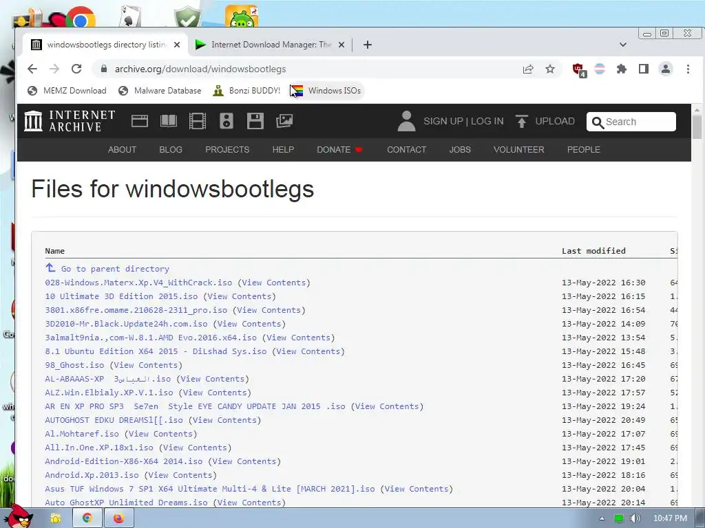Open the Software floppy disk icon
This screenshot has height=528, width=705.
tap(255, 121)
